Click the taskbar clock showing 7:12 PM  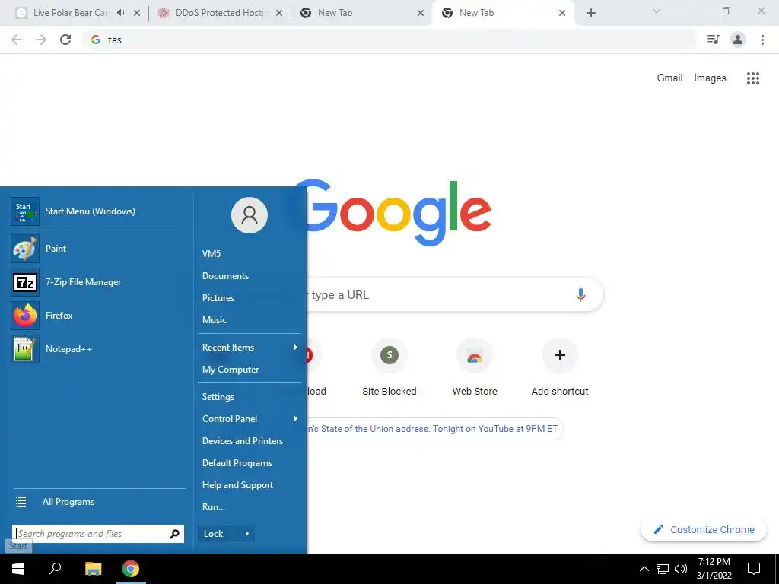pyautogui.click(x=714, y=569)
